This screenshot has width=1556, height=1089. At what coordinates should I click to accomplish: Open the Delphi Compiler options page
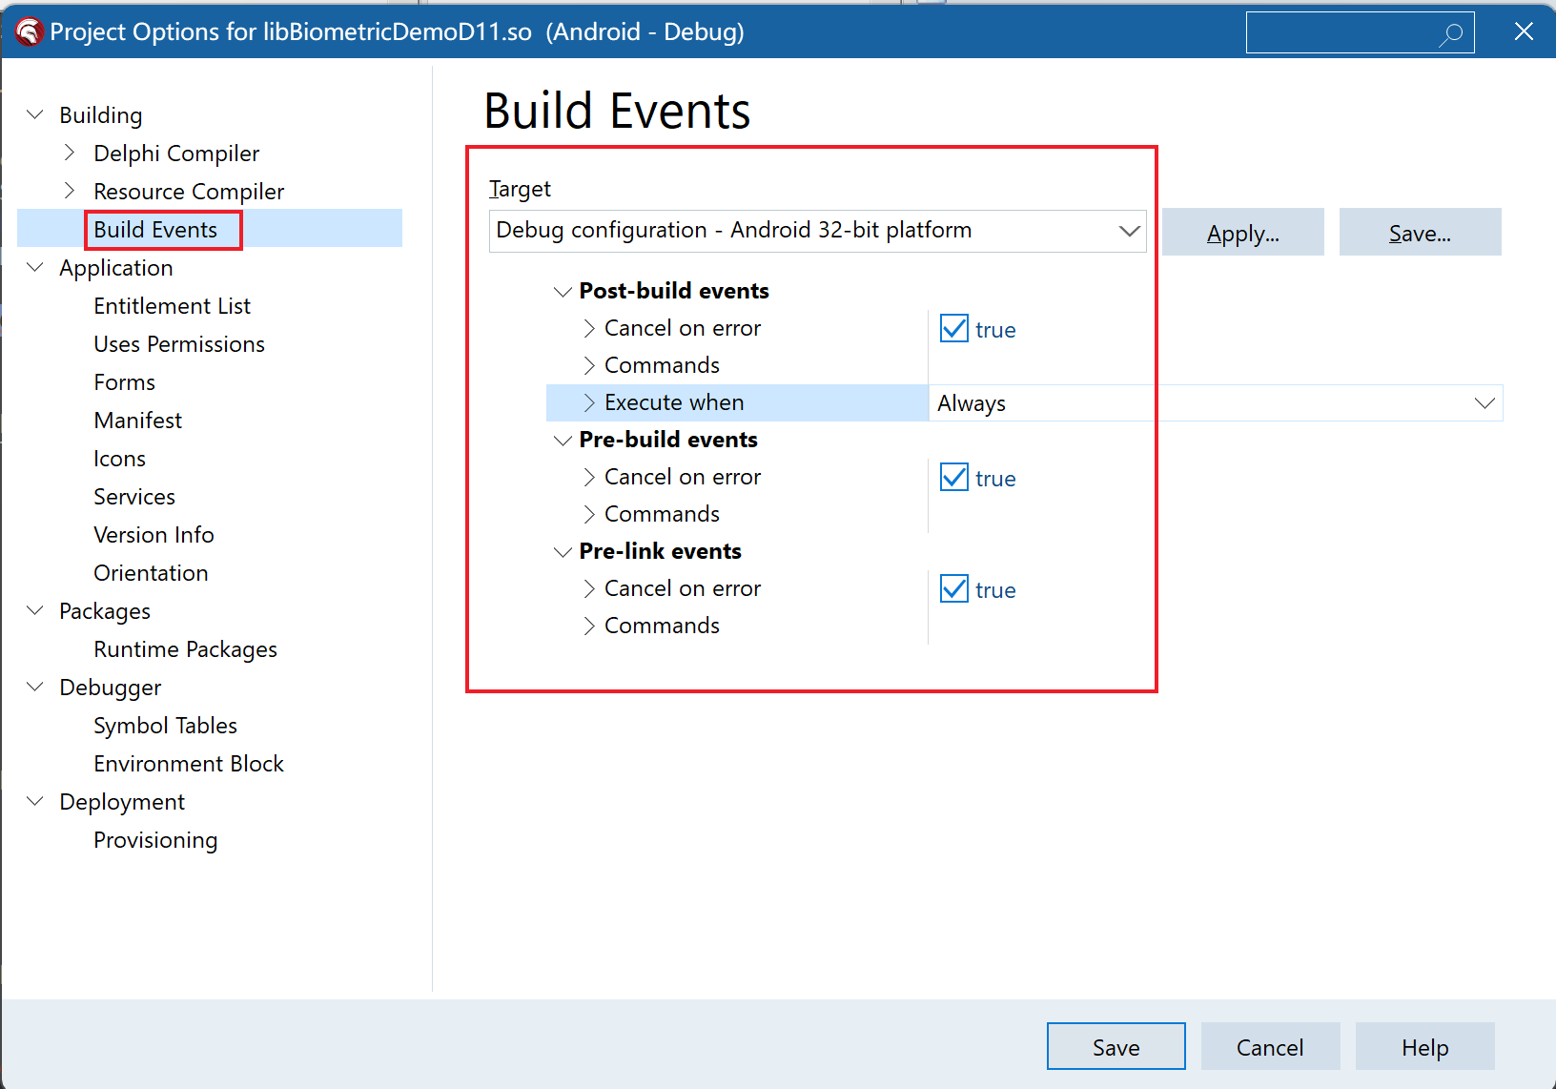(176, 154)
